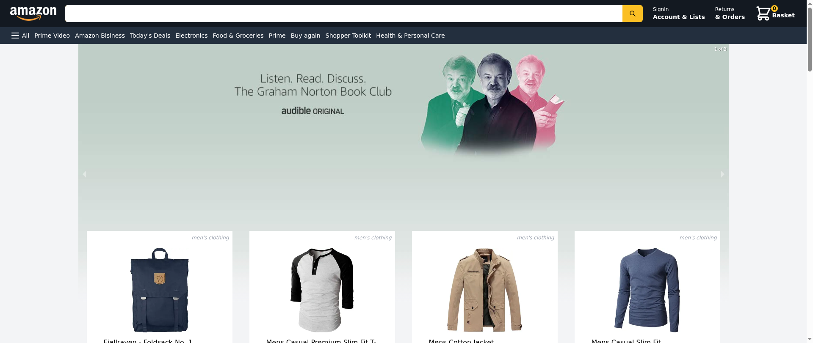
Task: View the blue casual slim fit shirt
Action: (x=647, y=290)
